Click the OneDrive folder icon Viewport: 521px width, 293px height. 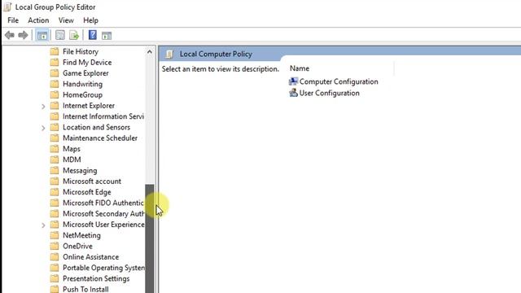[x=55, y=246]
